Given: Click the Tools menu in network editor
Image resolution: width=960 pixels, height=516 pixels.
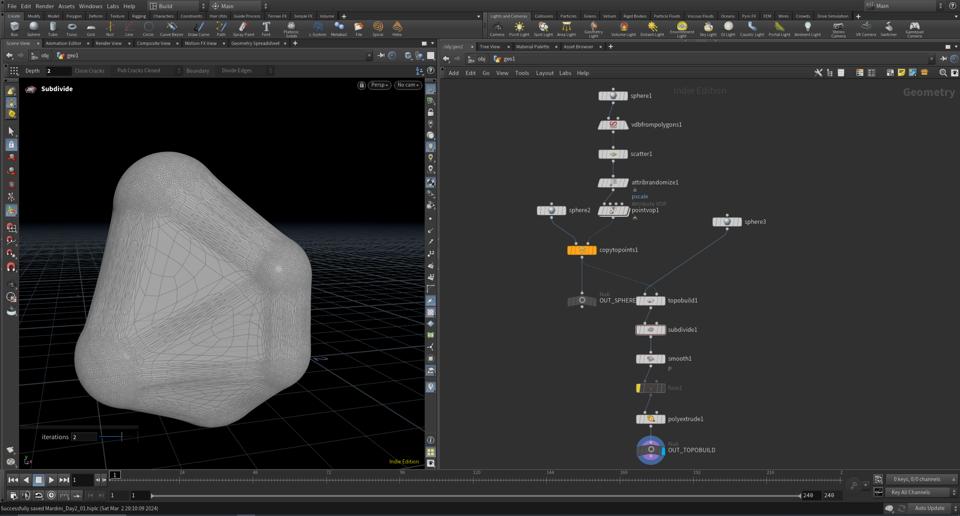Looking at the screenshot, I should click(522, 73).
